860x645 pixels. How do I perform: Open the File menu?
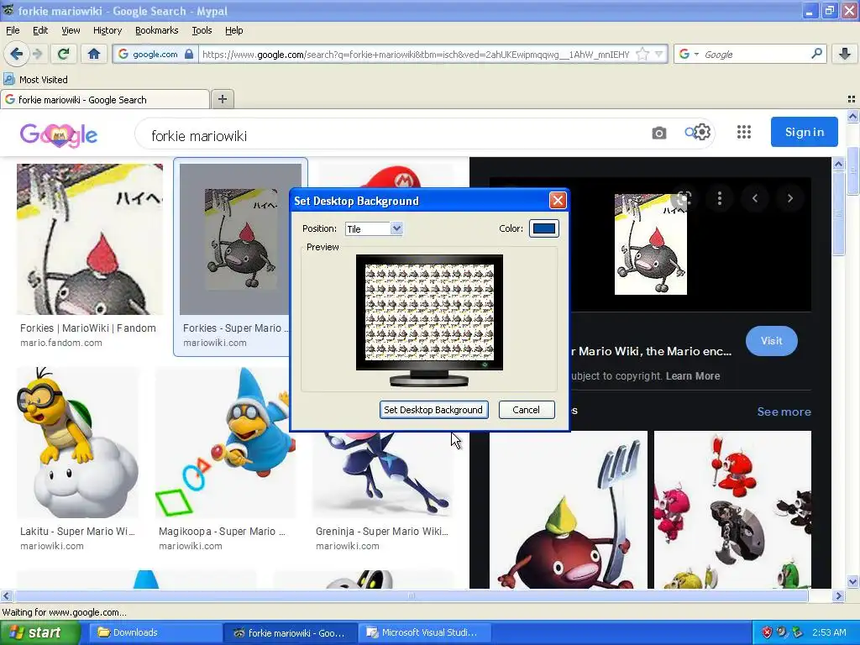point(13,30)
